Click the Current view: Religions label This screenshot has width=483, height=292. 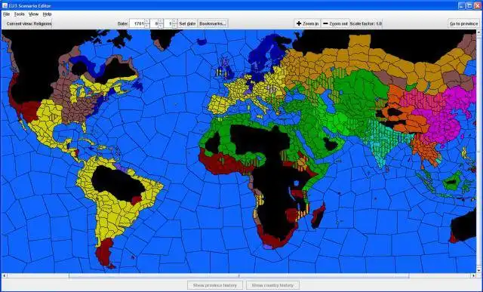[x=29, y=23]
